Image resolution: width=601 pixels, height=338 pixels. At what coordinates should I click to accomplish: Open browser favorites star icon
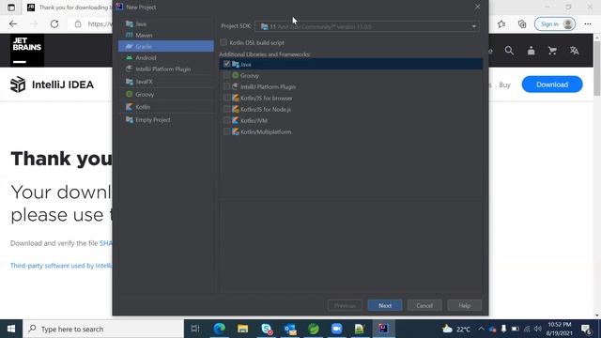coord(501,23)
